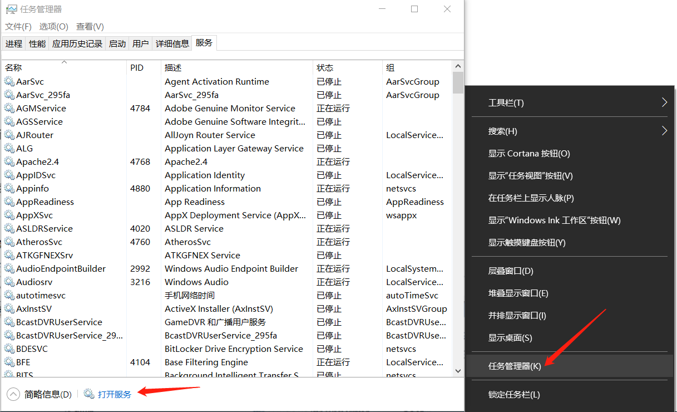Click the gear icon beside AppXSvc
Image resolution: width=677 pixels, height=412 pixels.
coord(9,215)
